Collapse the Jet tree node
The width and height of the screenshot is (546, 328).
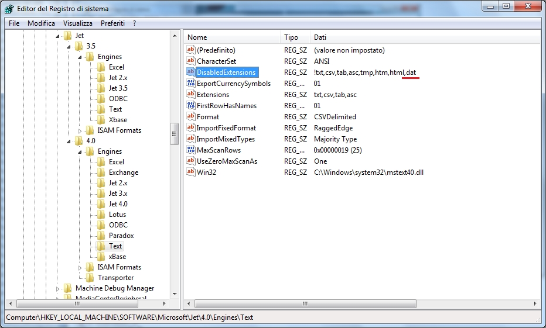57,36
